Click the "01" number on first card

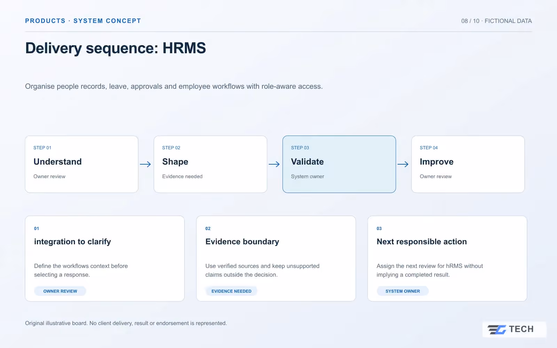click(x=37, y=229)
